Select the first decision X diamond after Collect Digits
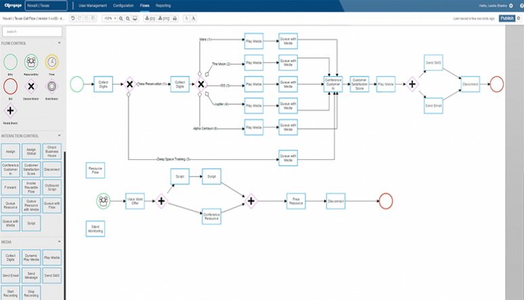Screen dimensions: 524x300 tap(130, 84)
